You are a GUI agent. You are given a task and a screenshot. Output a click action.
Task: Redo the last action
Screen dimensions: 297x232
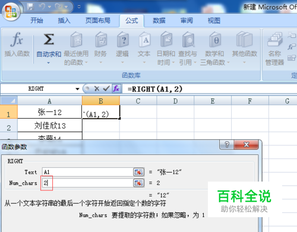click(x=58, y=7)
